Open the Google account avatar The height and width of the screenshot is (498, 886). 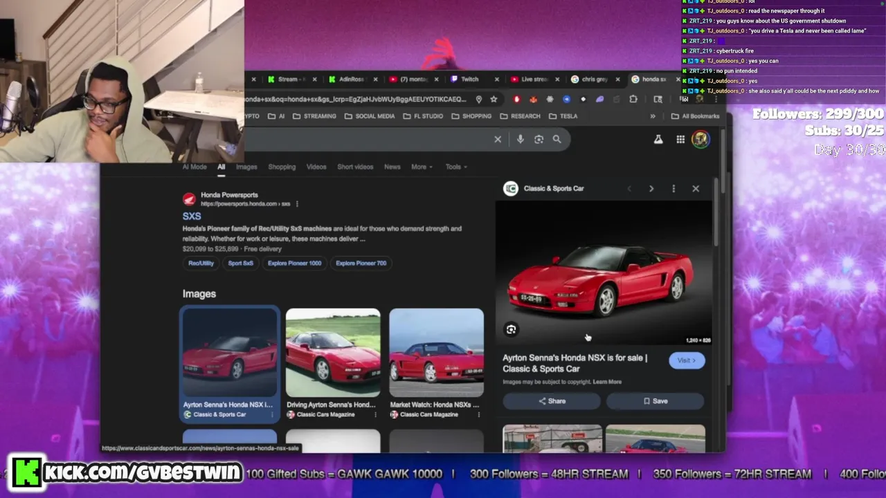coord(700,139)
